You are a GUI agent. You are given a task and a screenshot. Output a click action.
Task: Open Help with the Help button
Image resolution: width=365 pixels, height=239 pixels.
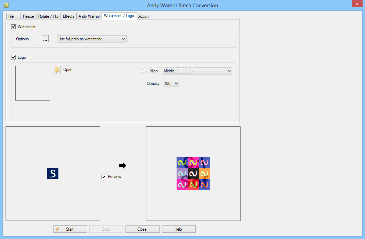click(x=179, y=229)
